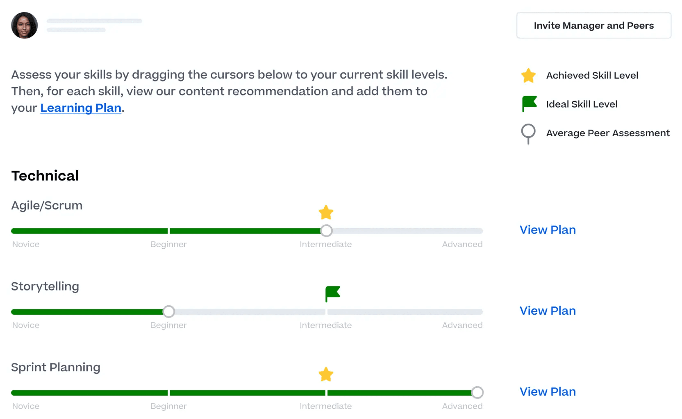View Plan for Sprint Planning skill
This screenshot has width=682, height=419.
coord(548,392)
